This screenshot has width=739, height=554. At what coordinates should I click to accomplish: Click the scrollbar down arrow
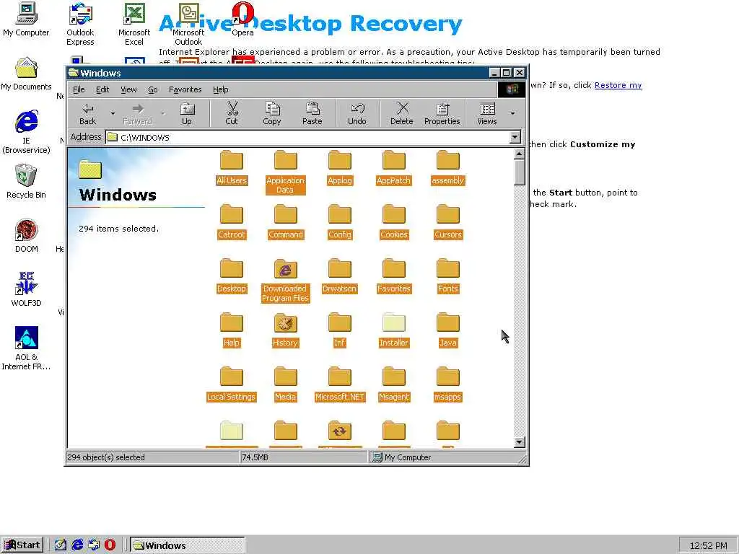pos(519,442)
